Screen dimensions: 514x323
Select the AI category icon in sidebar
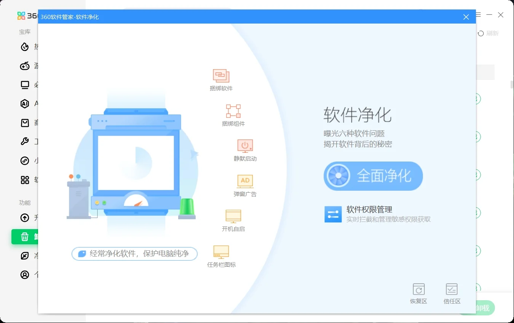click(x=25, y=103)
